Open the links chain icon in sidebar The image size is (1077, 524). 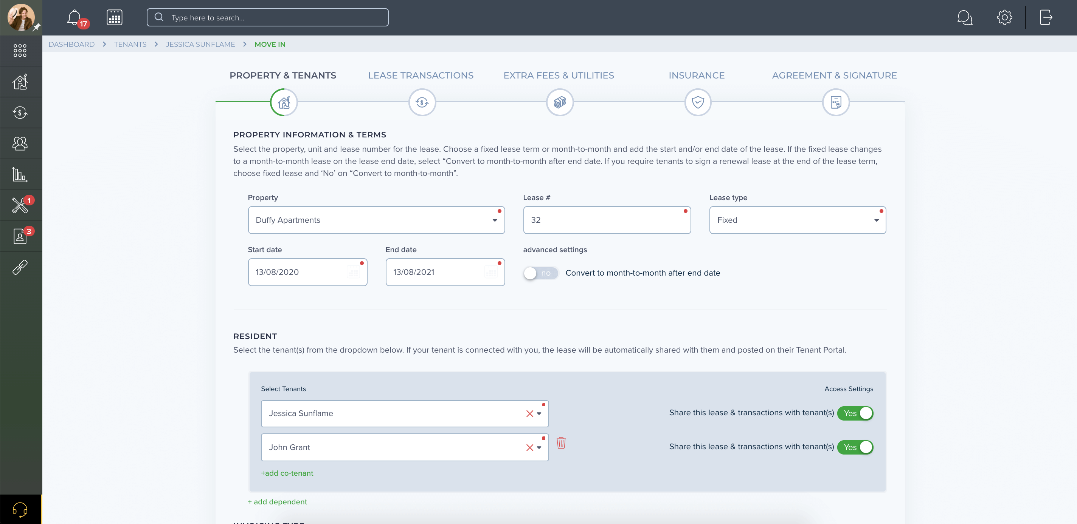click(x=20, y=267)
